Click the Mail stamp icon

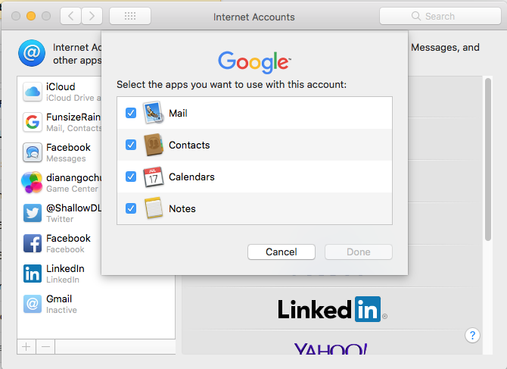(154, 113)
